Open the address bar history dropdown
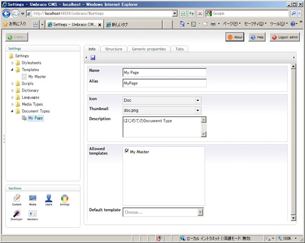 click(x=175, y=13)
